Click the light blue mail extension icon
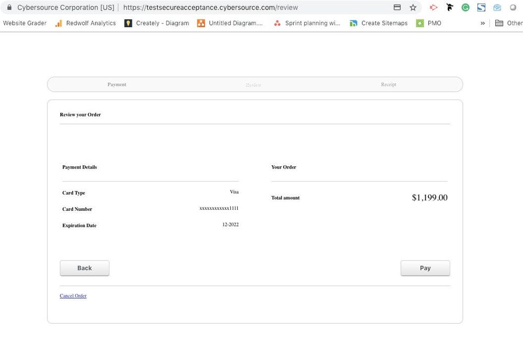Viewport: 523px width, 339px height. click(x=497, y=7)
